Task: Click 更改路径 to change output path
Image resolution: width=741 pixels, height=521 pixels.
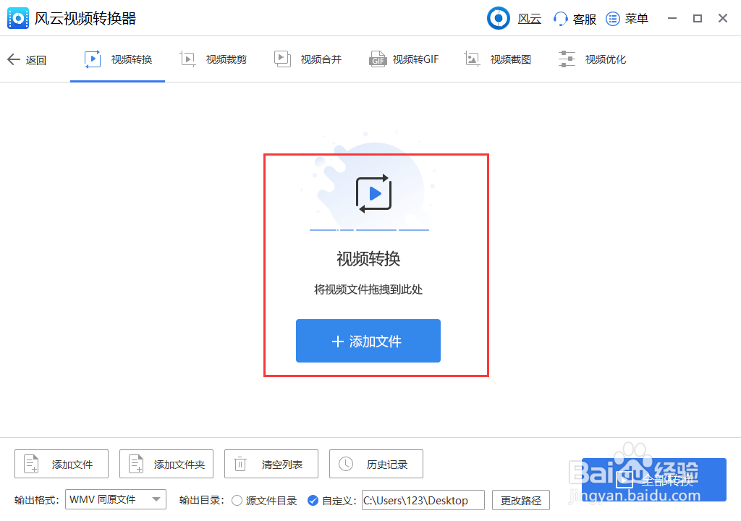Action: 522,500
